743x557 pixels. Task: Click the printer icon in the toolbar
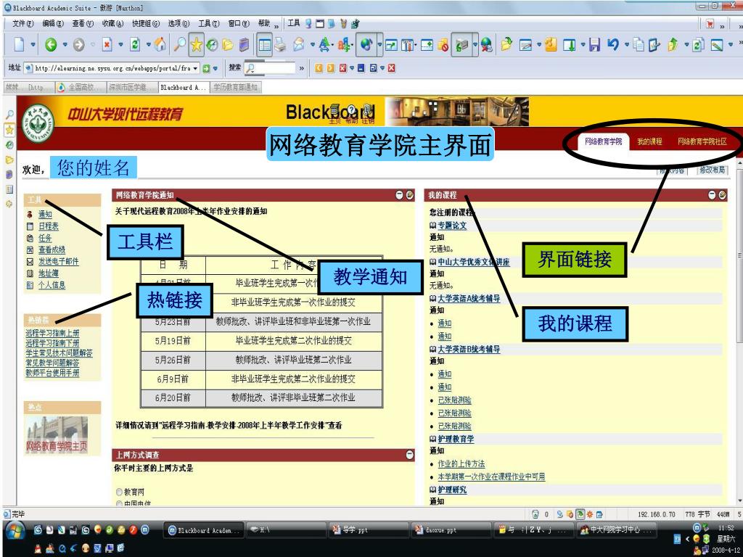[x=280, y=45]
